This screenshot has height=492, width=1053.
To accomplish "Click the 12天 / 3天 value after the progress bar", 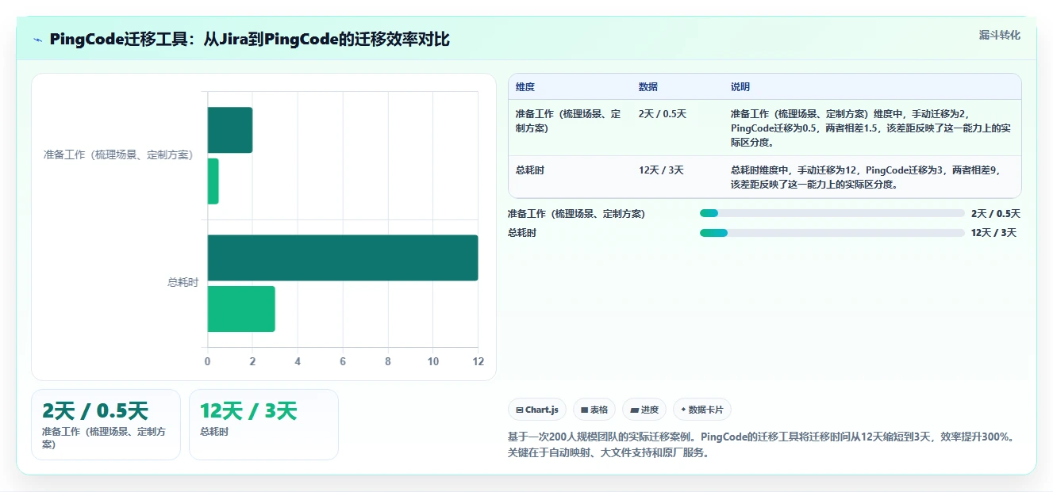I will [993, 233].
